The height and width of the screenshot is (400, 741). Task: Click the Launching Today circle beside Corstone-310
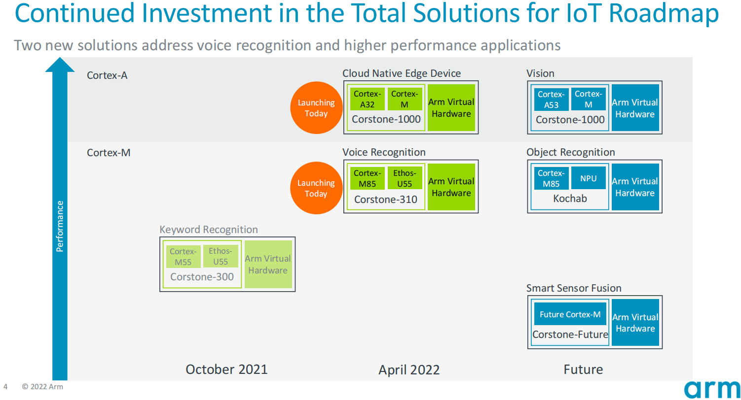[x=316, y=188]
